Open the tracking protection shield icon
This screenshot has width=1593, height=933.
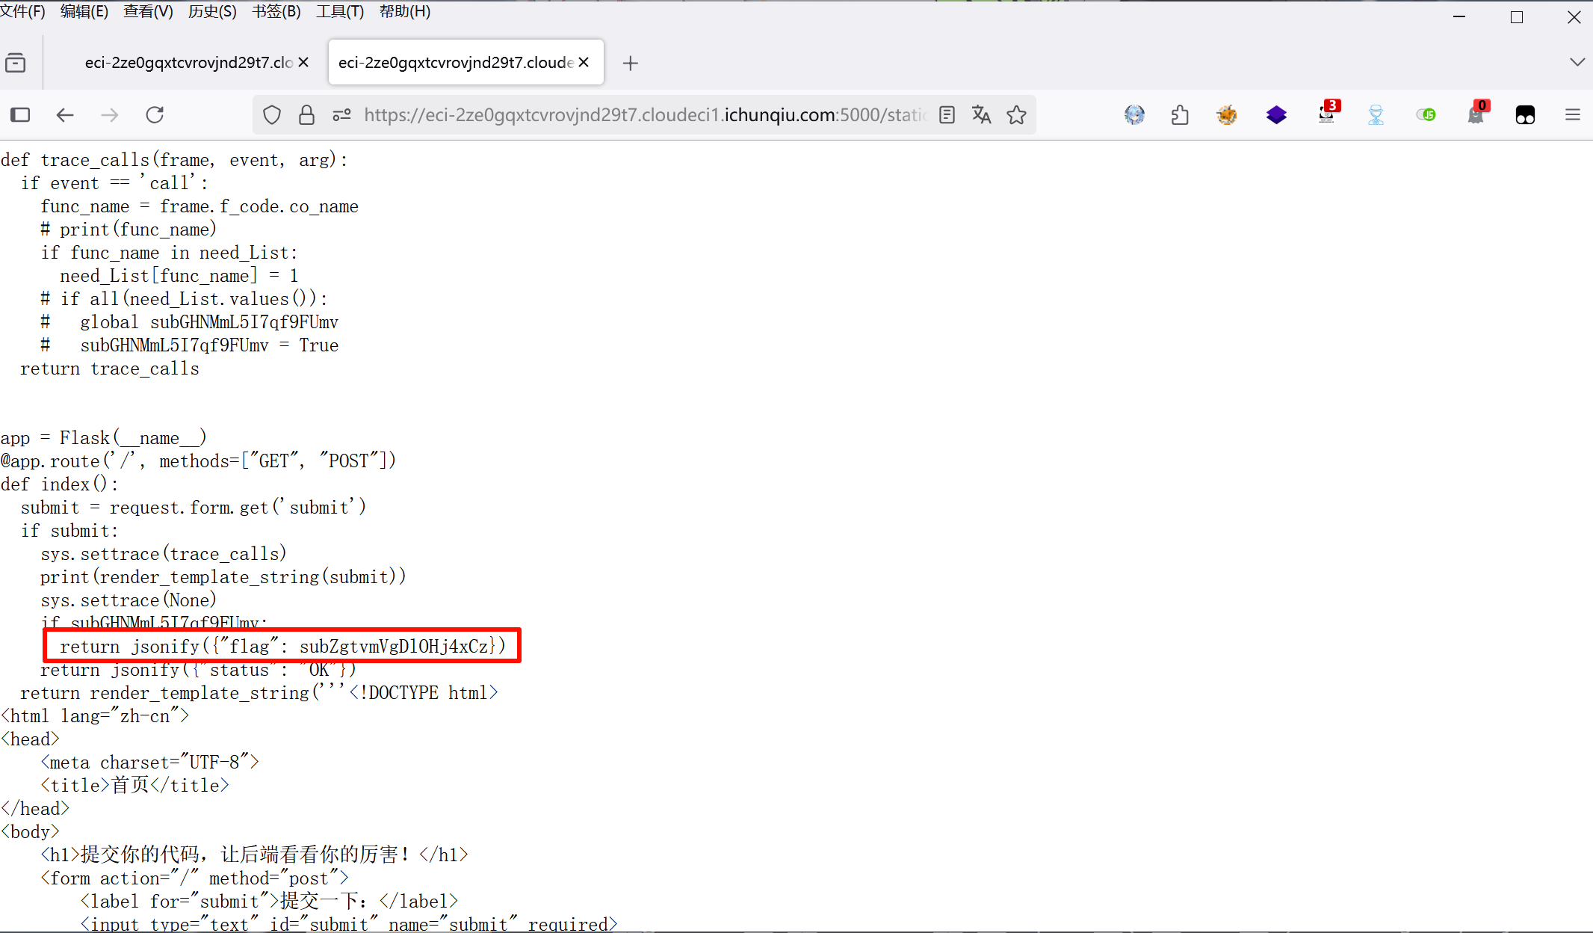tap(272, 114)
